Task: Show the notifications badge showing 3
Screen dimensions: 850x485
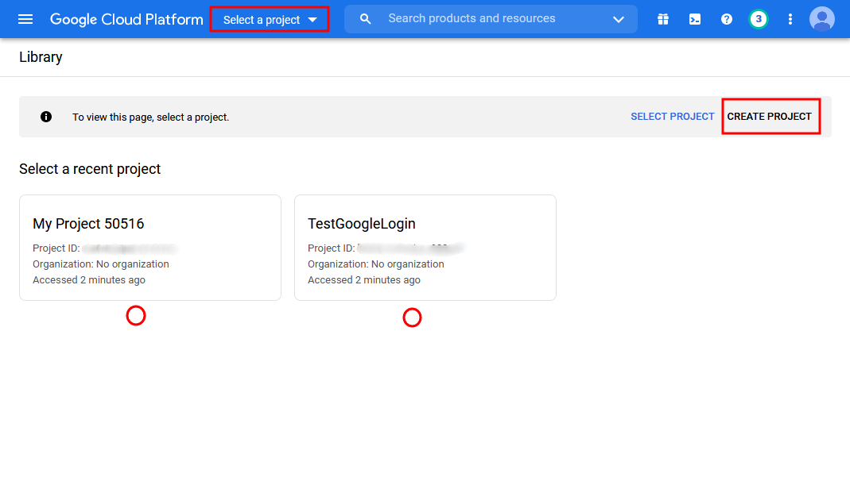Action: pyautogui.click(x=759, y=20)
